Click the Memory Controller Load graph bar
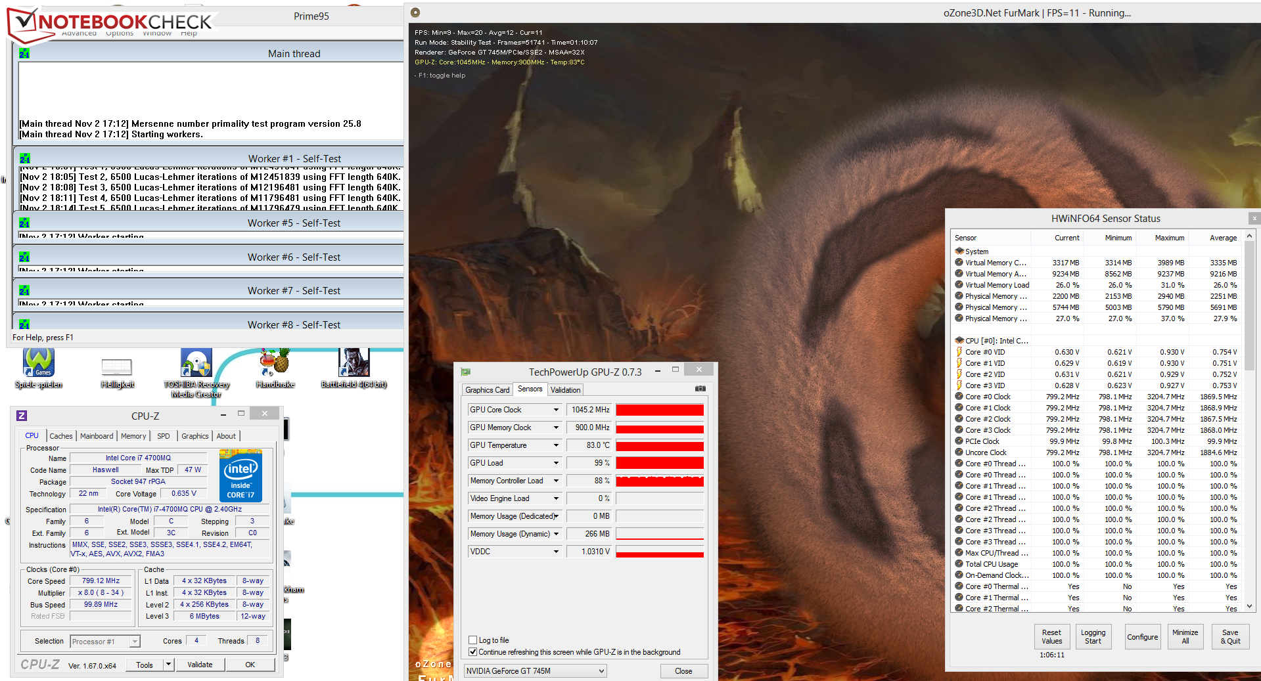The image size is (1261, 681). pyautogui.click(x=660, y=481)
